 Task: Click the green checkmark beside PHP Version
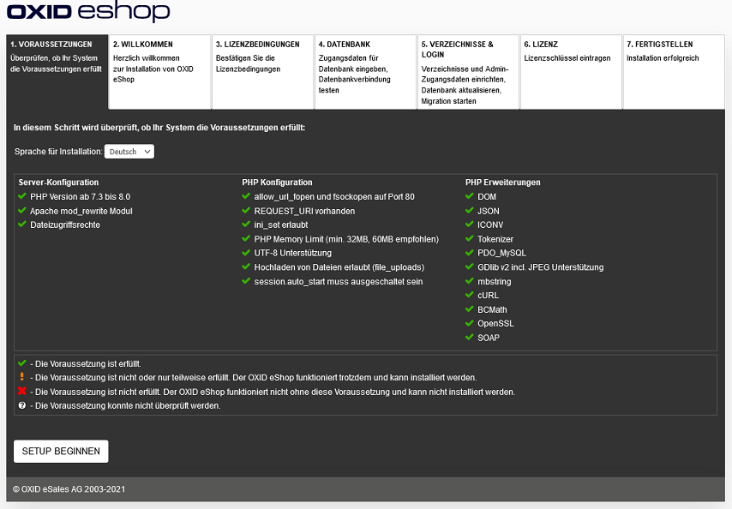[22, 196]
